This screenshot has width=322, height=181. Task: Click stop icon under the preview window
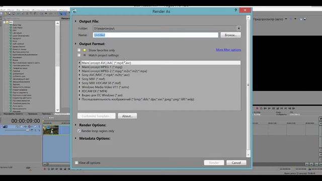pos(278,108)
